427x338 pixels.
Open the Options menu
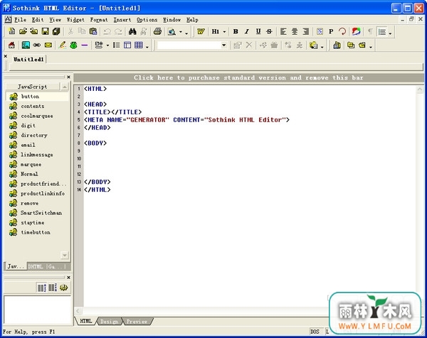147,20
